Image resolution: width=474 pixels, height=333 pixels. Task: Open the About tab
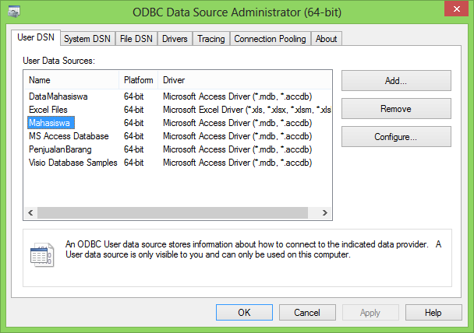point(327,39)
